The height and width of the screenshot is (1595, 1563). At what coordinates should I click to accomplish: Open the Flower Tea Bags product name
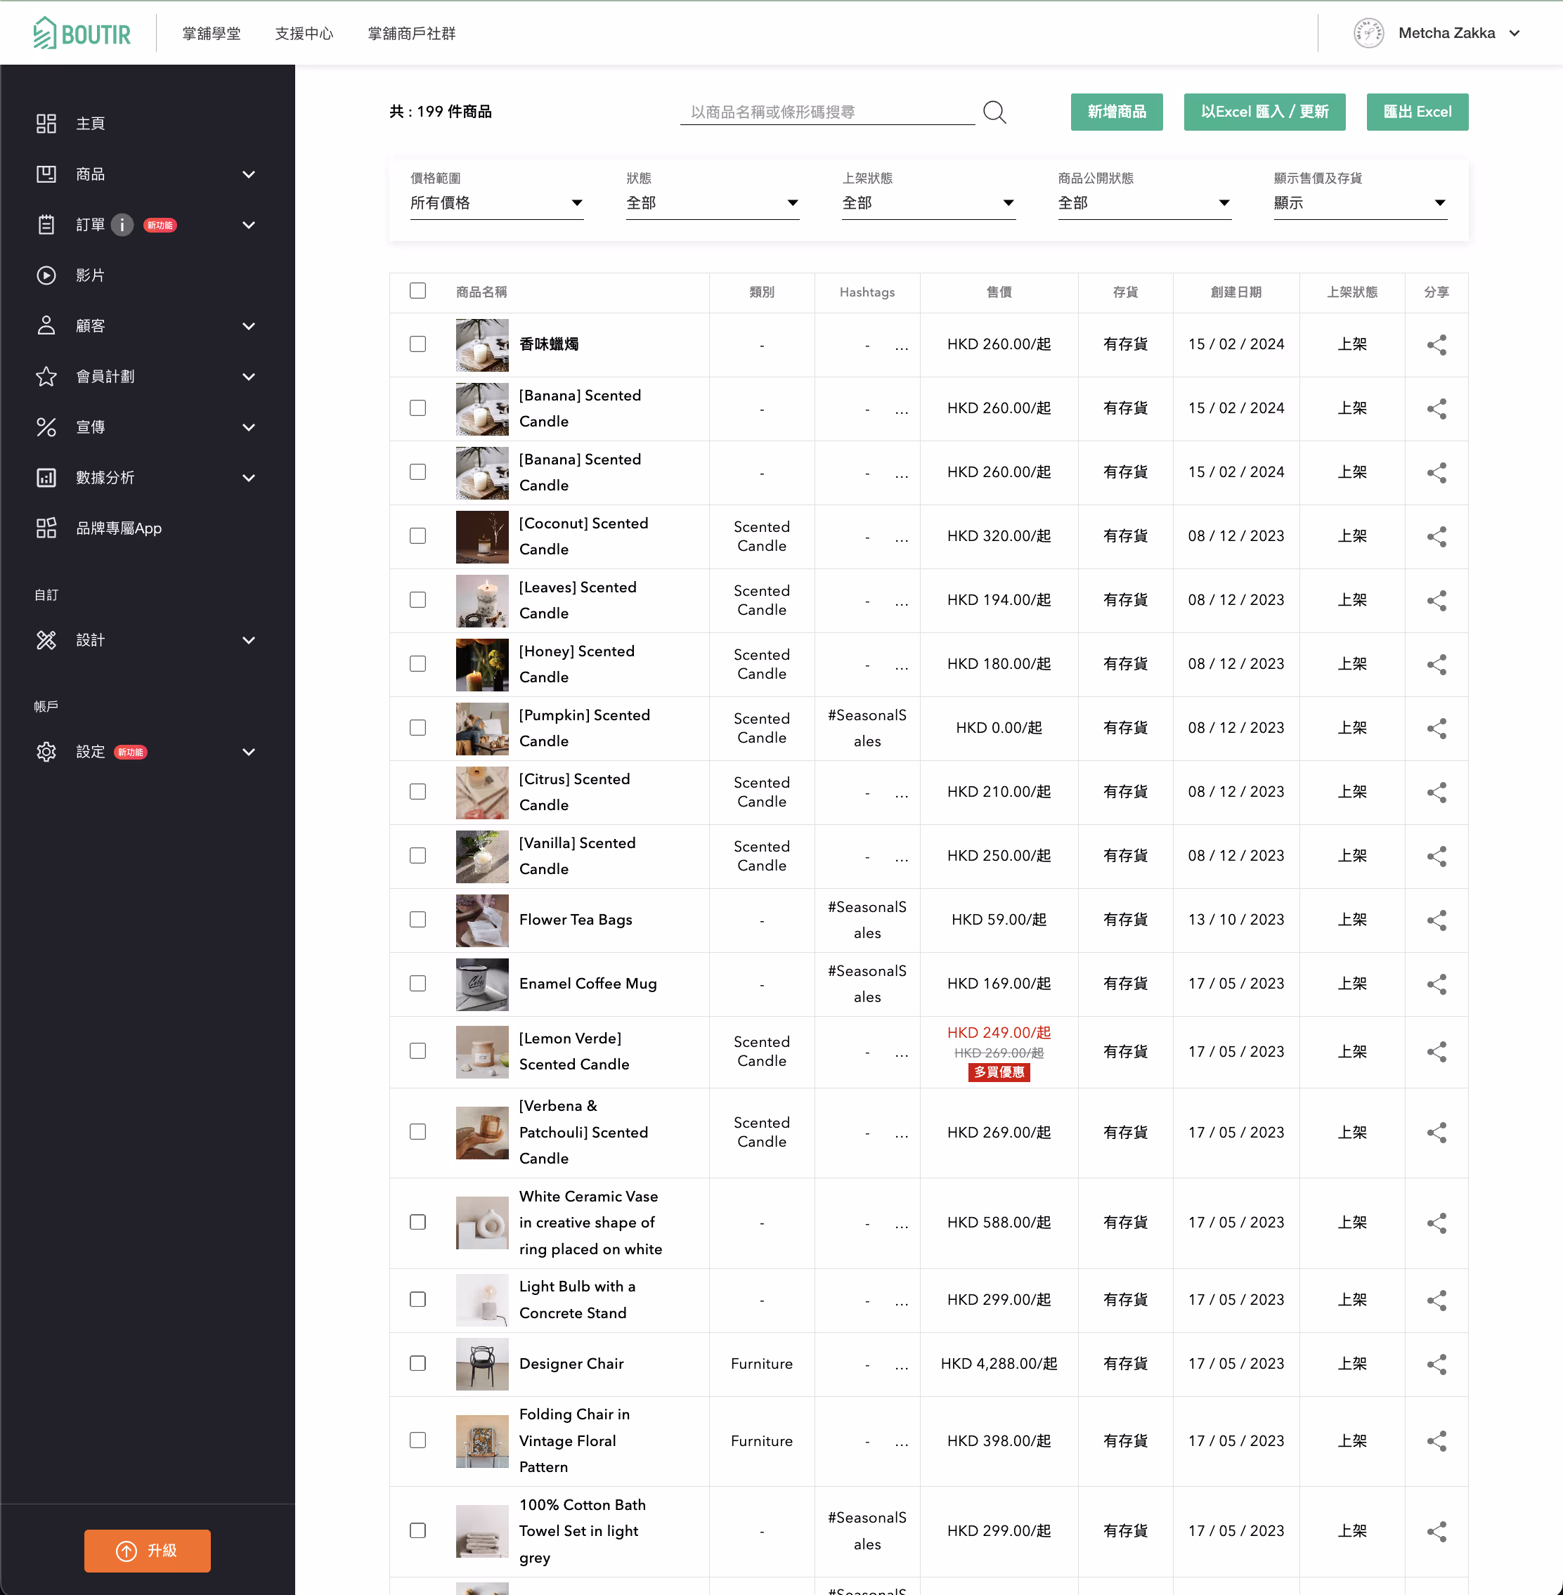(x=576, y=919)
